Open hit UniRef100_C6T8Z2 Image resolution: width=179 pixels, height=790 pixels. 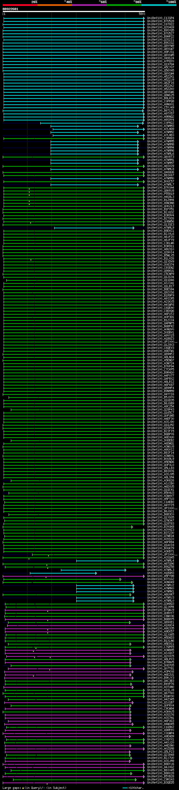point(160,24)
